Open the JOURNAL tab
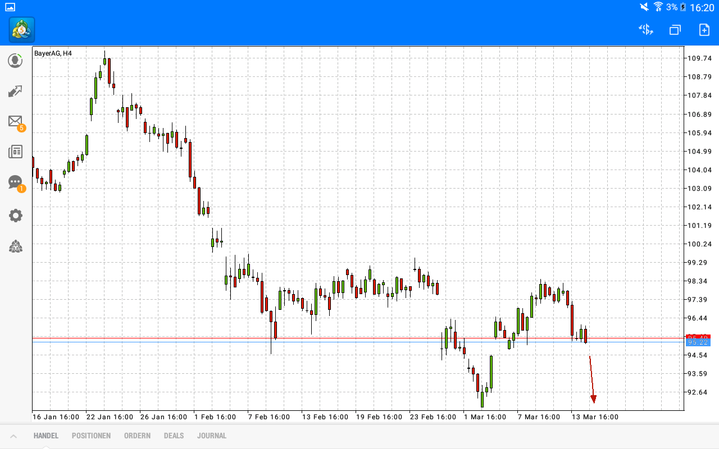The width and height of the screenshot is (719, 449). tap(212, 436)
